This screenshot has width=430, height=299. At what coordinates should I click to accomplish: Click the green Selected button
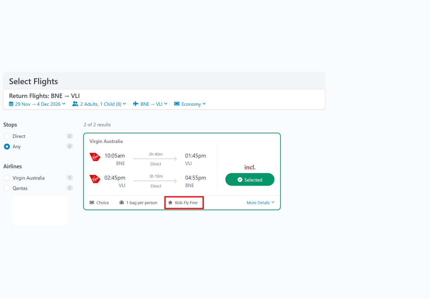click(249, 180)
